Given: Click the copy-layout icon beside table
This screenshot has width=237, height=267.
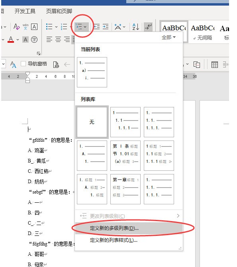Looking at the screenshot, I should [x=196, y=65].
